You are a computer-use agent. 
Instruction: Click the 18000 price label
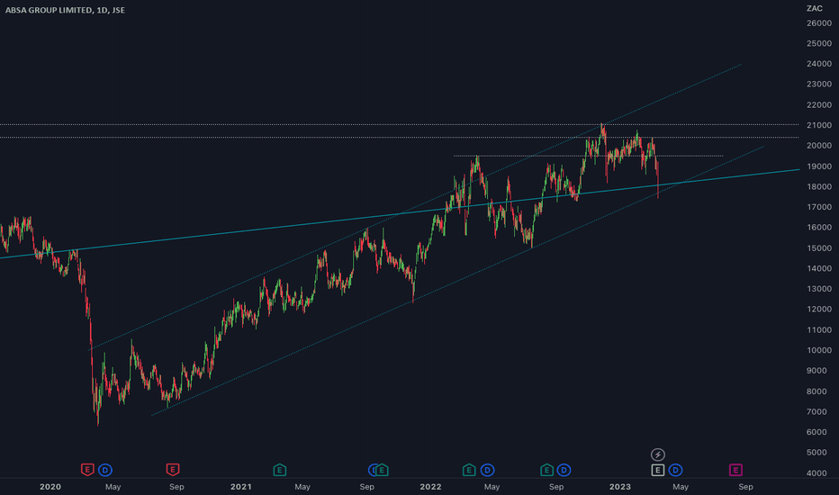point(818,187)
